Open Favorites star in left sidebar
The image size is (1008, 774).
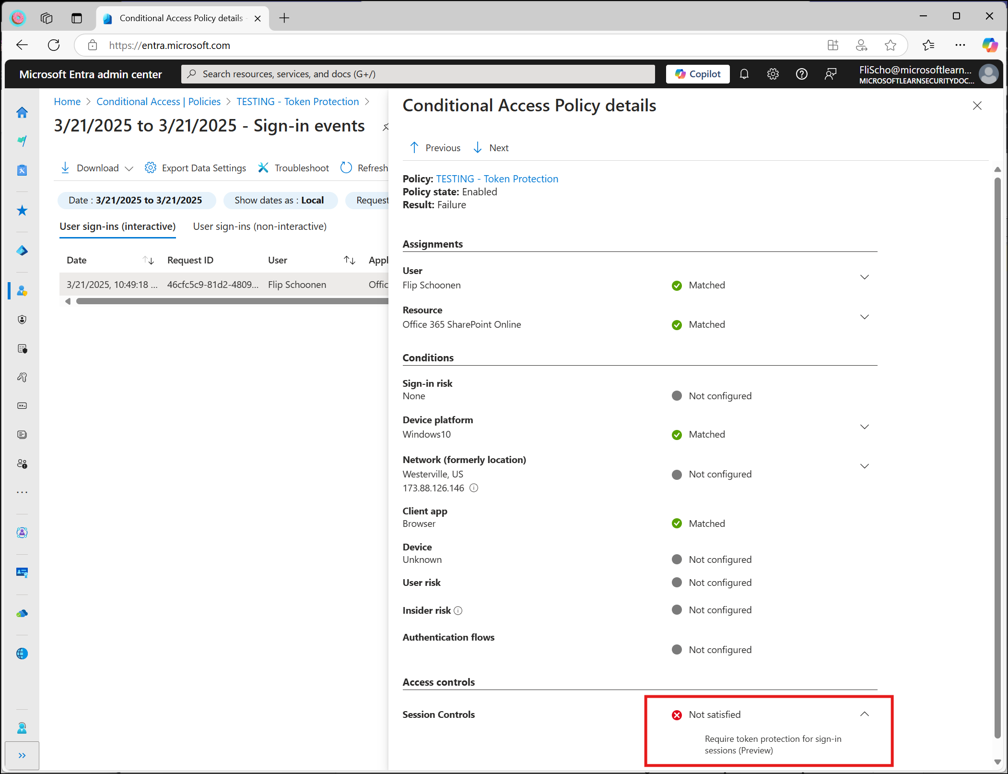click(x=22, y=211)
